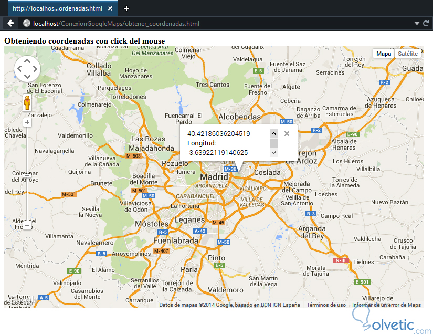Click the map zoom slider handle
The image size is (433, 335).
coord(27,175)
